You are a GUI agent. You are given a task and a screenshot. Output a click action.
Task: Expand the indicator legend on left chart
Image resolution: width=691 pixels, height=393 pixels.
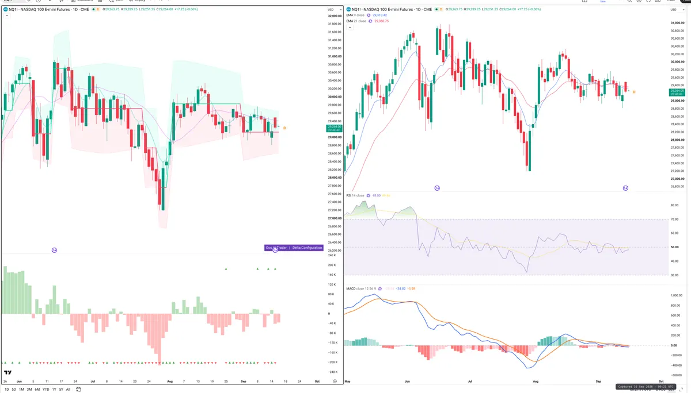[6, 16]
